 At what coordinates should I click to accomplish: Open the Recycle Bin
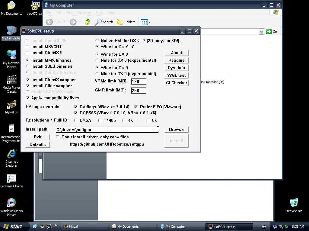pyautogui.click(x=294, y=205)
